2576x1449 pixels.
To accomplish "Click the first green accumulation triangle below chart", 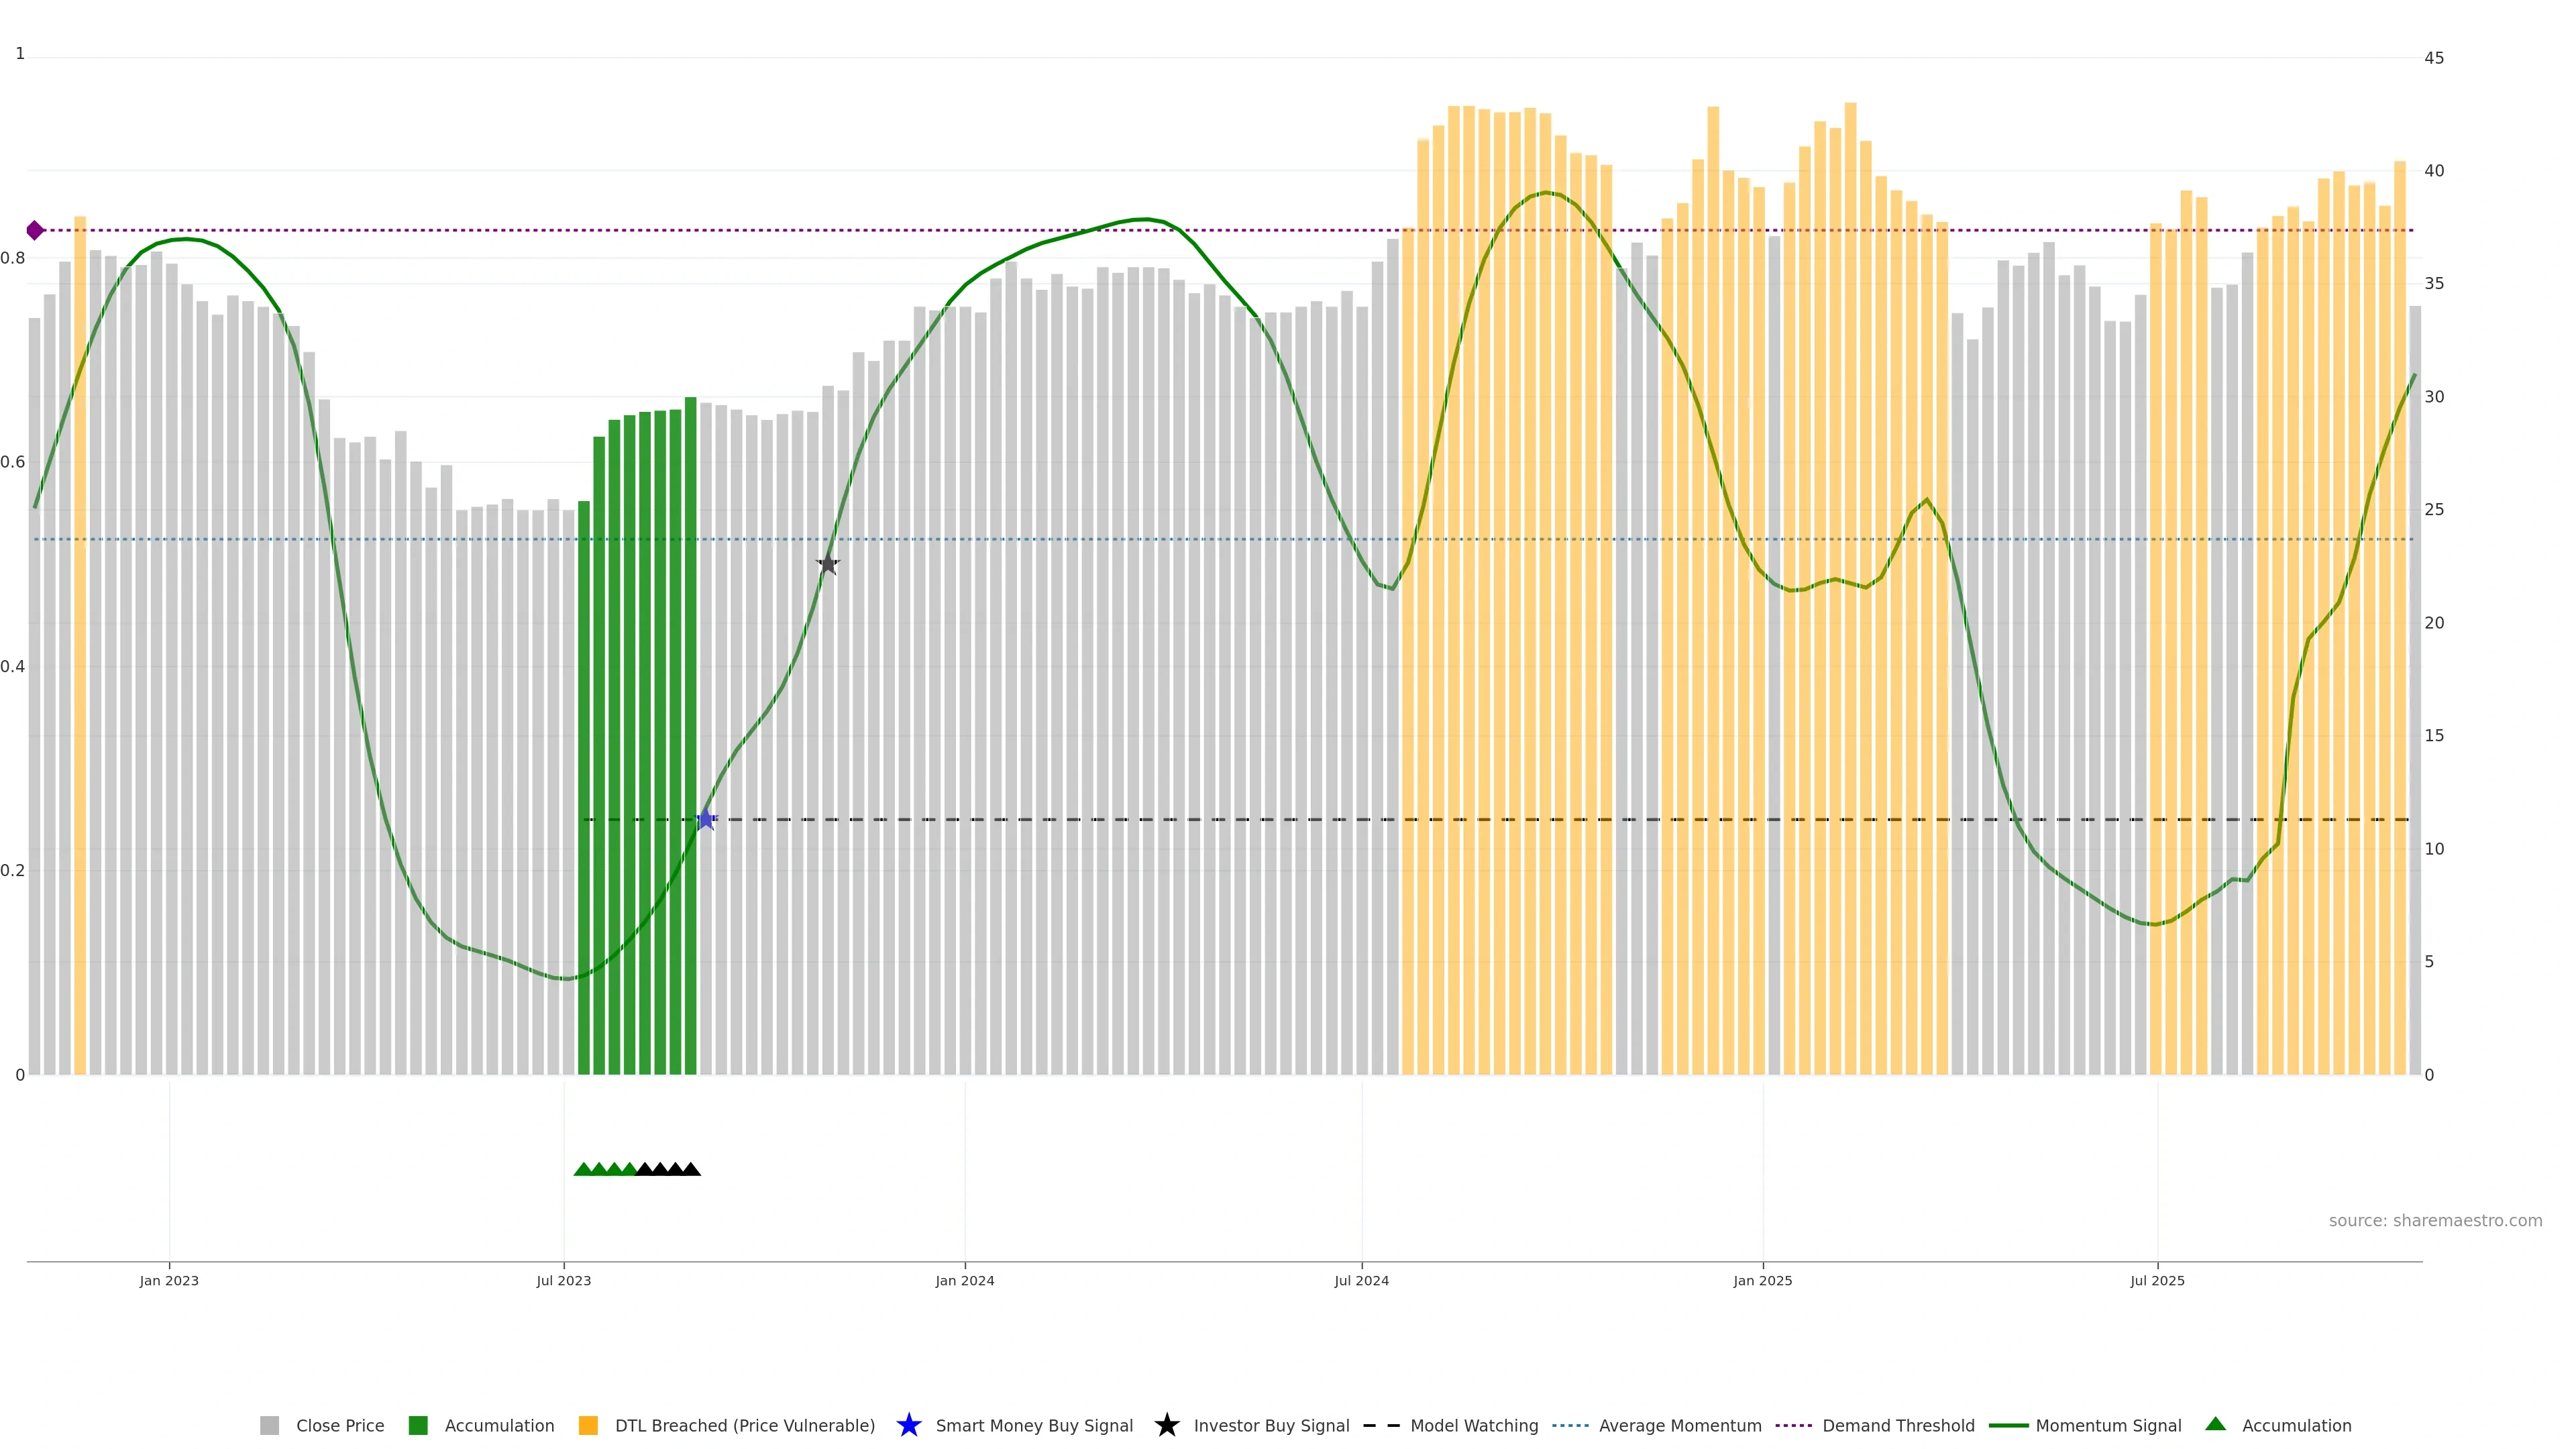I will coord(583,1169).
